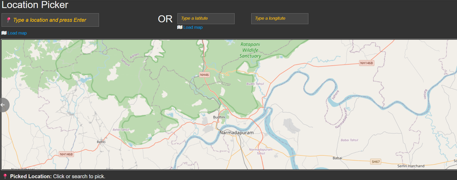Pick Semri Harchand label on the map
Viewport: 457px width, 180px height.
(411, 166)
